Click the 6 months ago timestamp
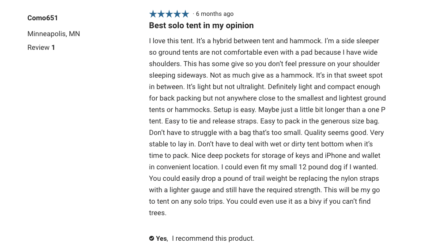Screen dimensions: 445x250 tap(215, 14)
